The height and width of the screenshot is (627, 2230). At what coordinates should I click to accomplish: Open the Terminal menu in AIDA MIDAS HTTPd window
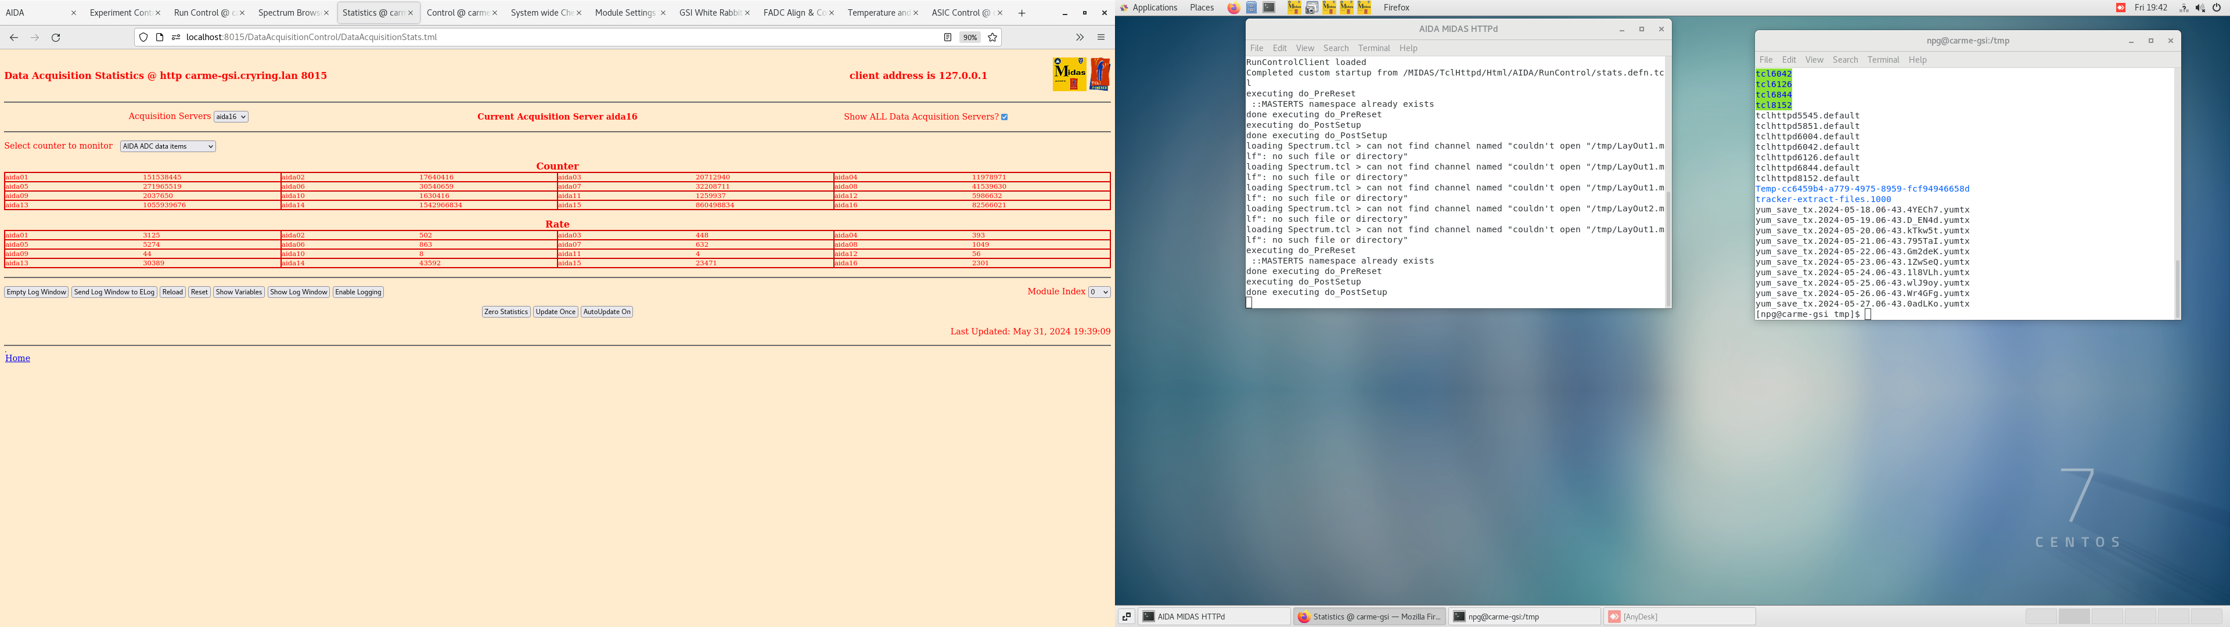(x=1373, y=49)
